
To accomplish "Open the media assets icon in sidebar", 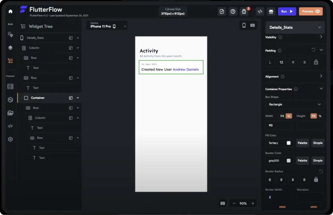I will [10, 113].
